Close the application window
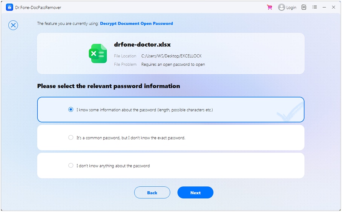Screen dimensions: 342x212 [333, 7]
